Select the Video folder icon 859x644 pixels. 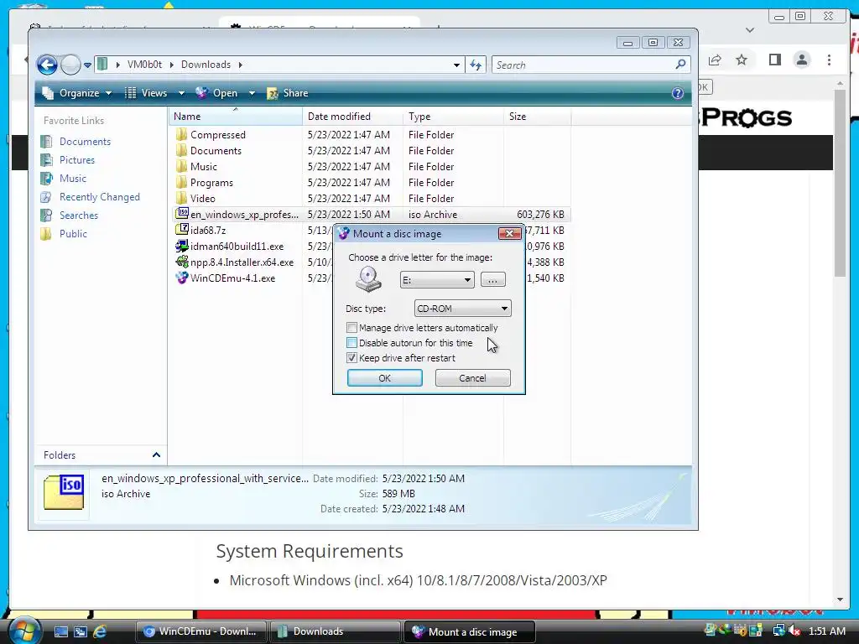181,198
